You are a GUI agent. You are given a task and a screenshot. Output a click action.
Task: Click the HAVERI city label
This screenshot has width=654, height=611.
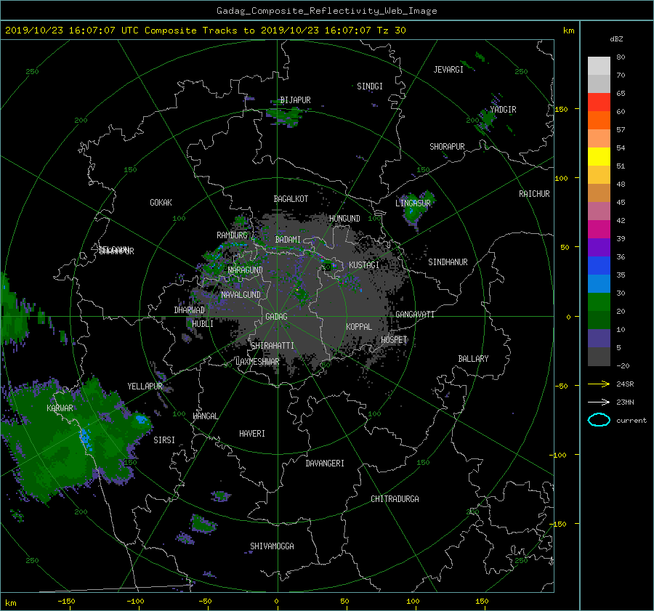click(252, 434)
